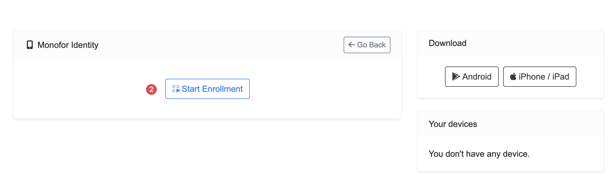Screen dimensions: 616x182
Task: Click the Apple logo icon
Action: point(513,77)
